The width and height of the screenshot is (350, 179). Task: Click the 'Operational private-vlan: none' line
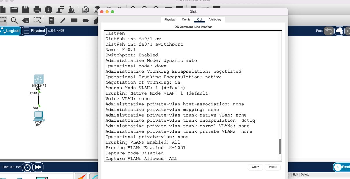147,137
